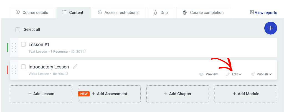Click the blue plus add-content button

click(271, 28)
